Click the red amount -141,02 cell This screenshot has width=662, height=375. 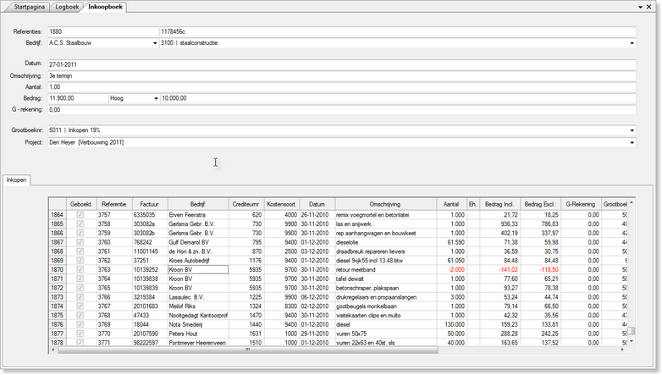pos(499,269)
